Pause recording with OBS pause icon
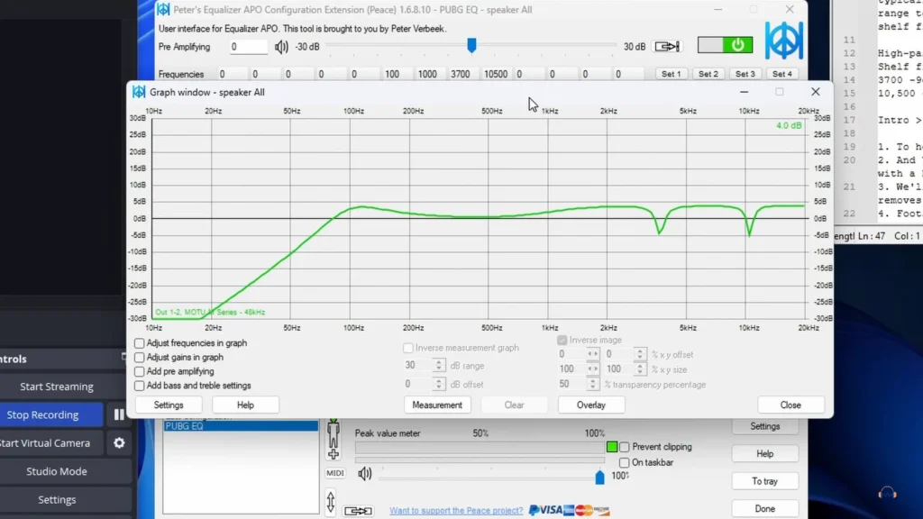The image size is (923, 519). click(119, 414)
